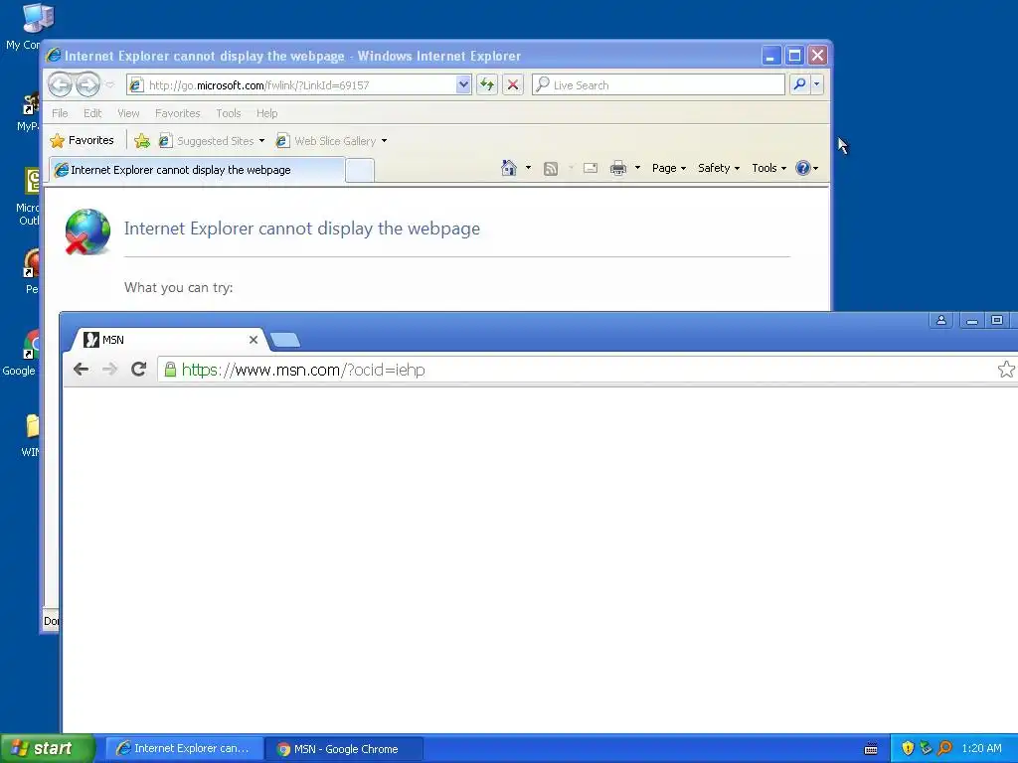Click the Read Mail icon in the command bar
Viewport: 1018px width, 763px height.
(591, 168)
